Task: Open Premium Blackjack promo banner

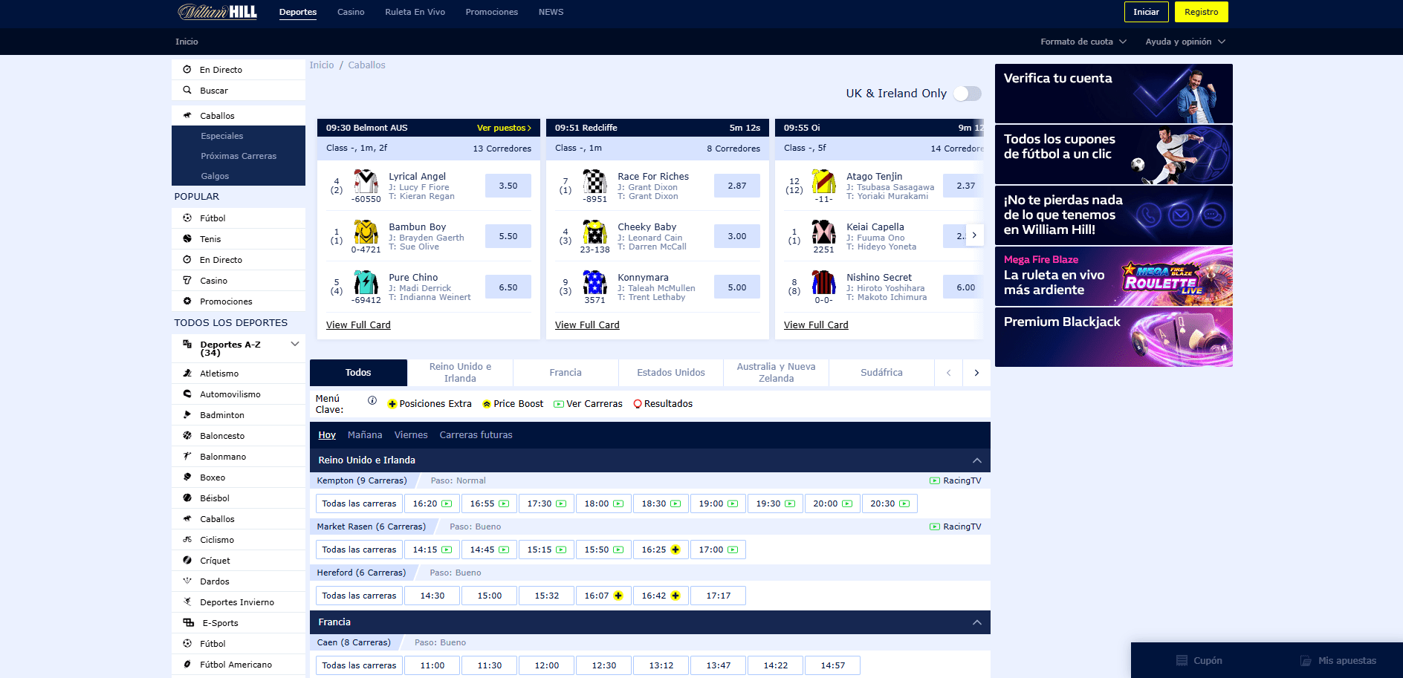Action: (x=1114, y=337)
